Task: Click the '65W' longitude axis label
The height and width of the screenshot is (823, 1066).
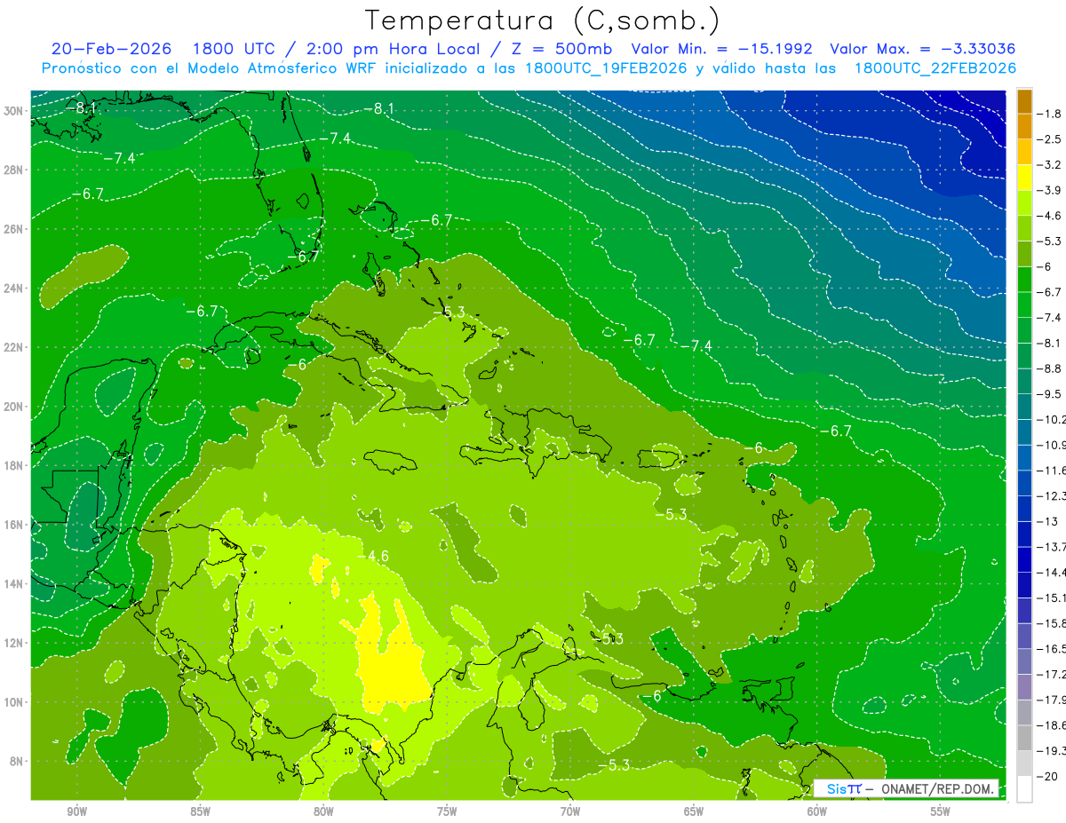Action: (x=694, y=811)
